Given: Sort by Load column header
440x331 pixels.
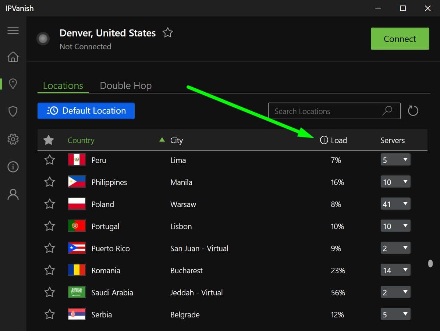Looking at the screenshot, I should 339,140.
